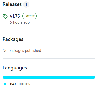Click the No packages published text
Image resolution: width=105 pixels, height=92 pixels.
(22, 51)
